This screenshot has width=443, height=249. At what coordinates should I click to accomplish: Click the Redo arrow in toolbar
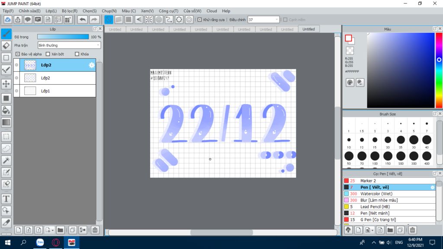coord(94,19)
